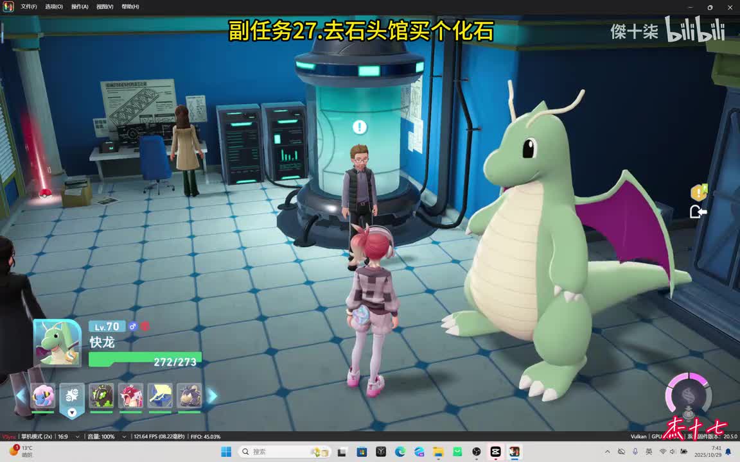Open OBS Studio from taskbar
Viewport: 740px width, 462px height.
click(x=477, y=452)
